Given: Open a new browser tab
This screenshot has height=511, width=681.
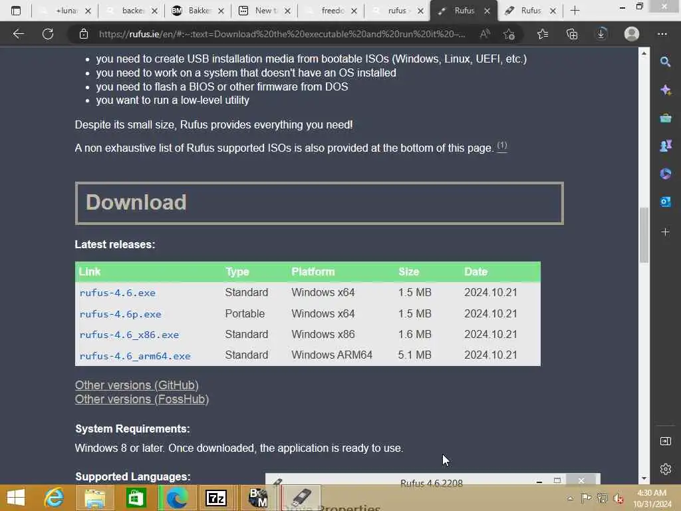Looking at the screenshot, I should click(x=575, y=11).
